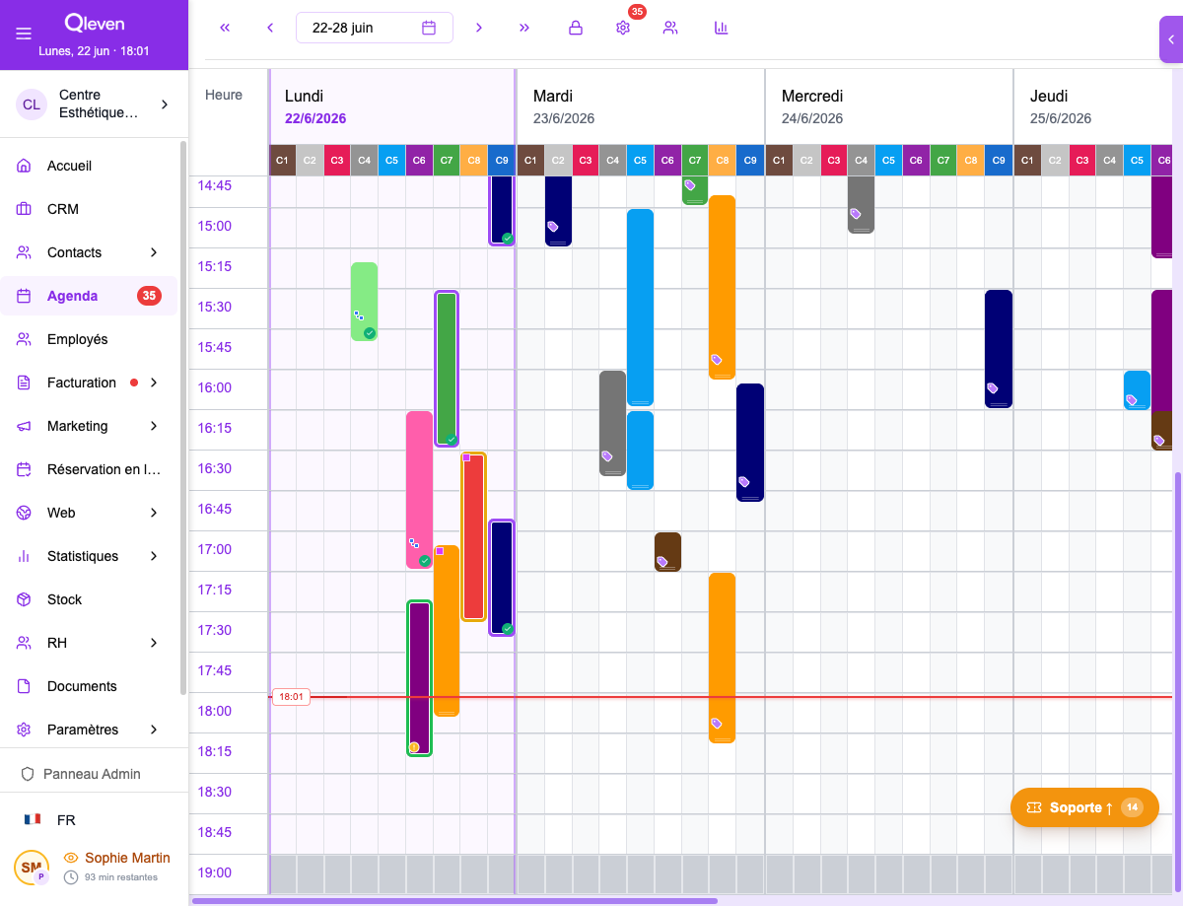This screenshot has width=1183, height=906.
Task: Click Agenda's red 35 notification badge
Action: pyautogui.click(x=149, y=296)
